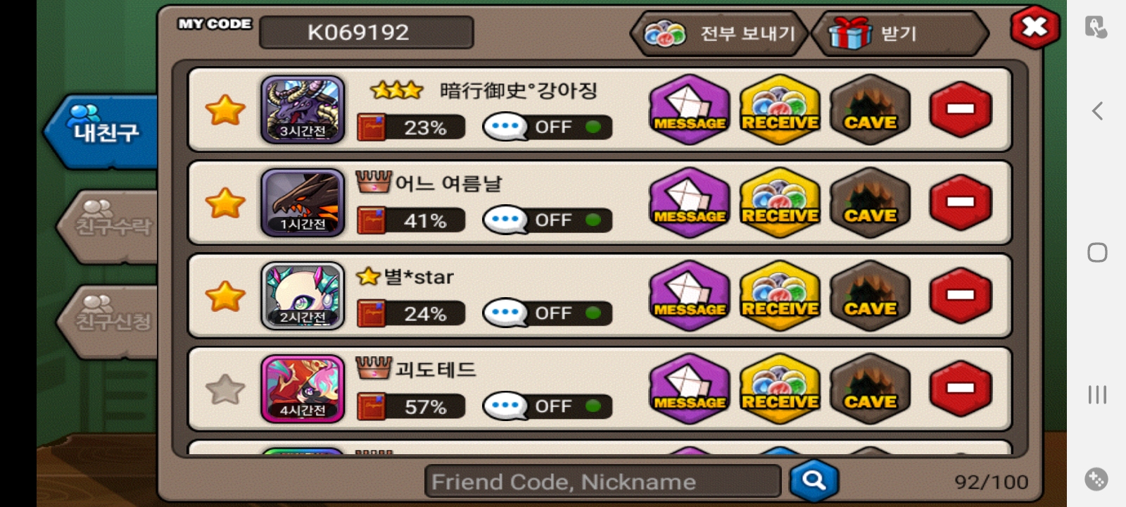Open MESSAGE for 괴도테드

point(690,389)
